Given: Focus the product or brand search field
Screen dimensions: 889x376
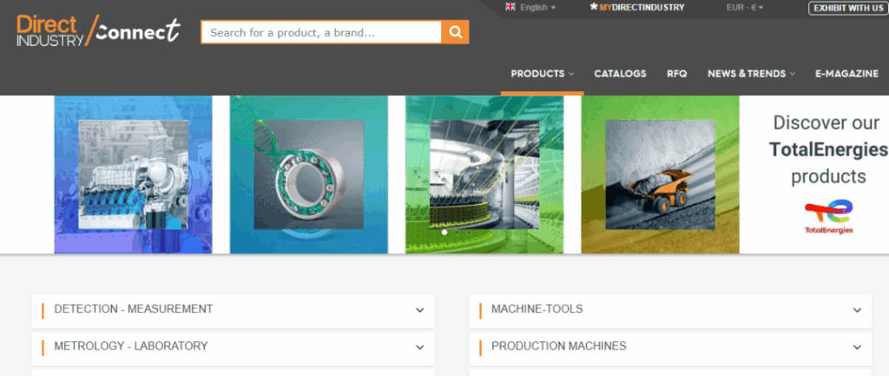Looking at the screenshot, I should [321, 32].
